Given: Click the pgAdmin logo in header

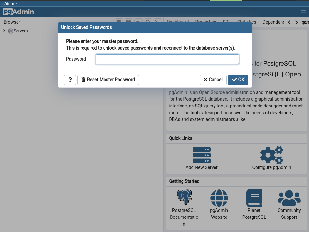Looking at the screenshot, I should click(x=18, y=12).
